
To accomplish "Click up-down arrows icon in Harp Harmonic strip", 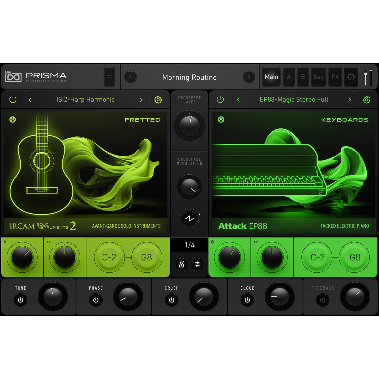I will tap(5, 242).
